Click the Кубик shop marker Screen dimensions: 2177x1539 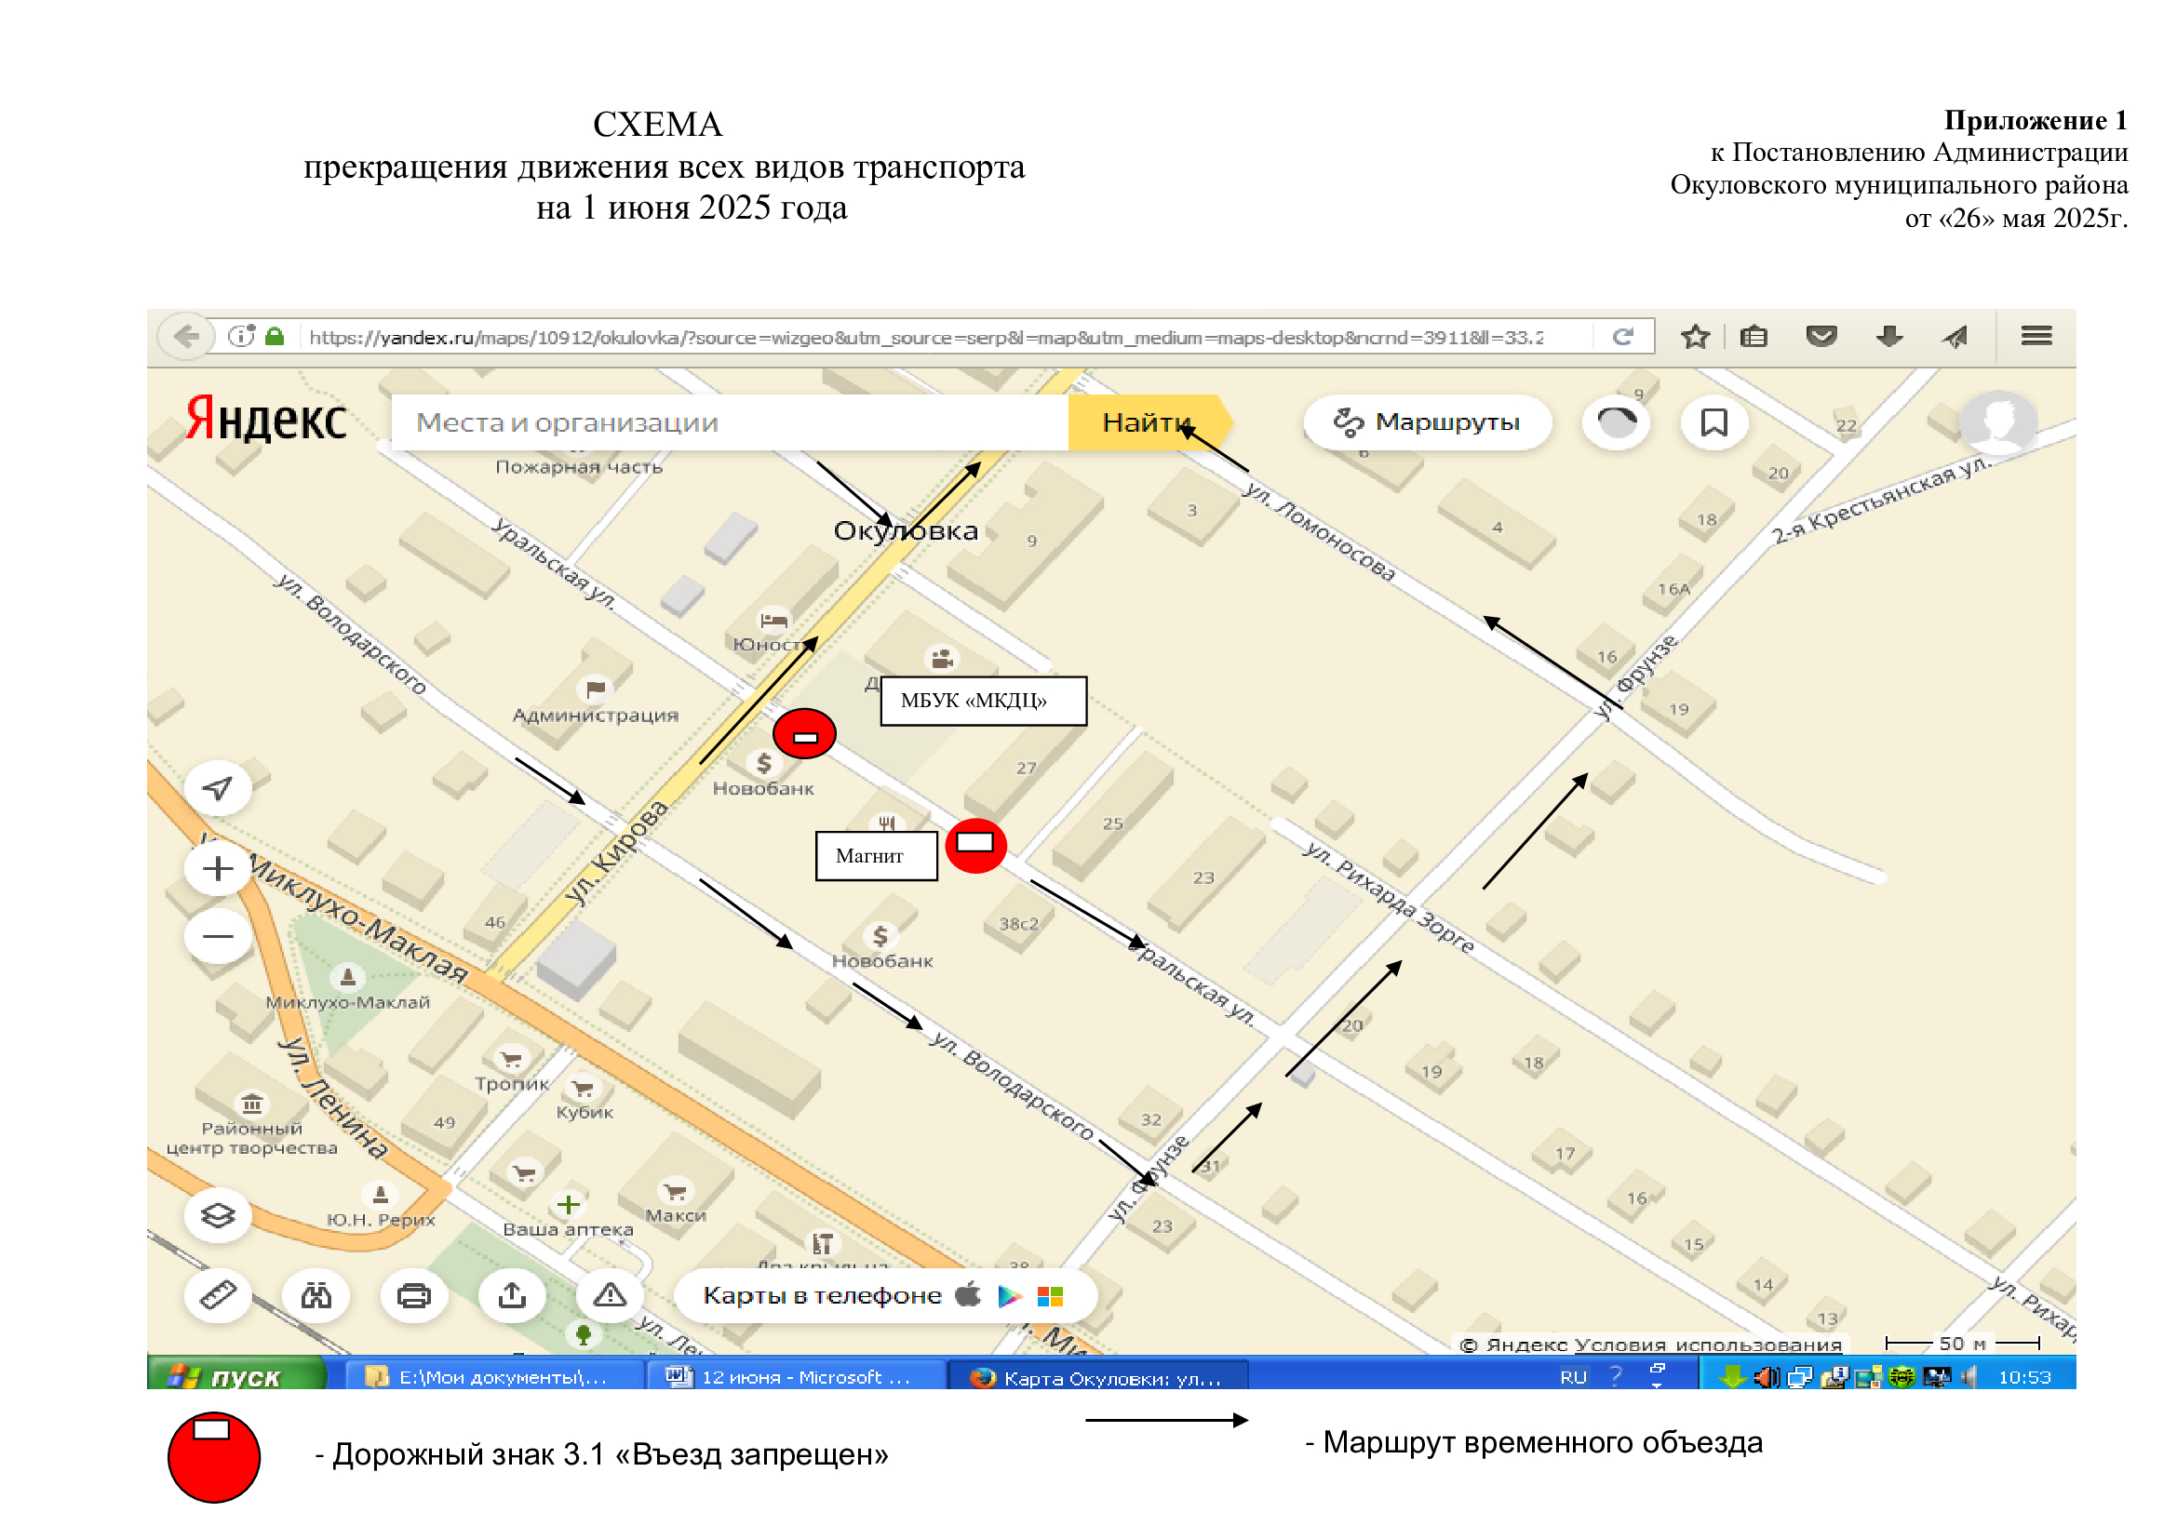pyautogui.click(x=584, y=1089)
